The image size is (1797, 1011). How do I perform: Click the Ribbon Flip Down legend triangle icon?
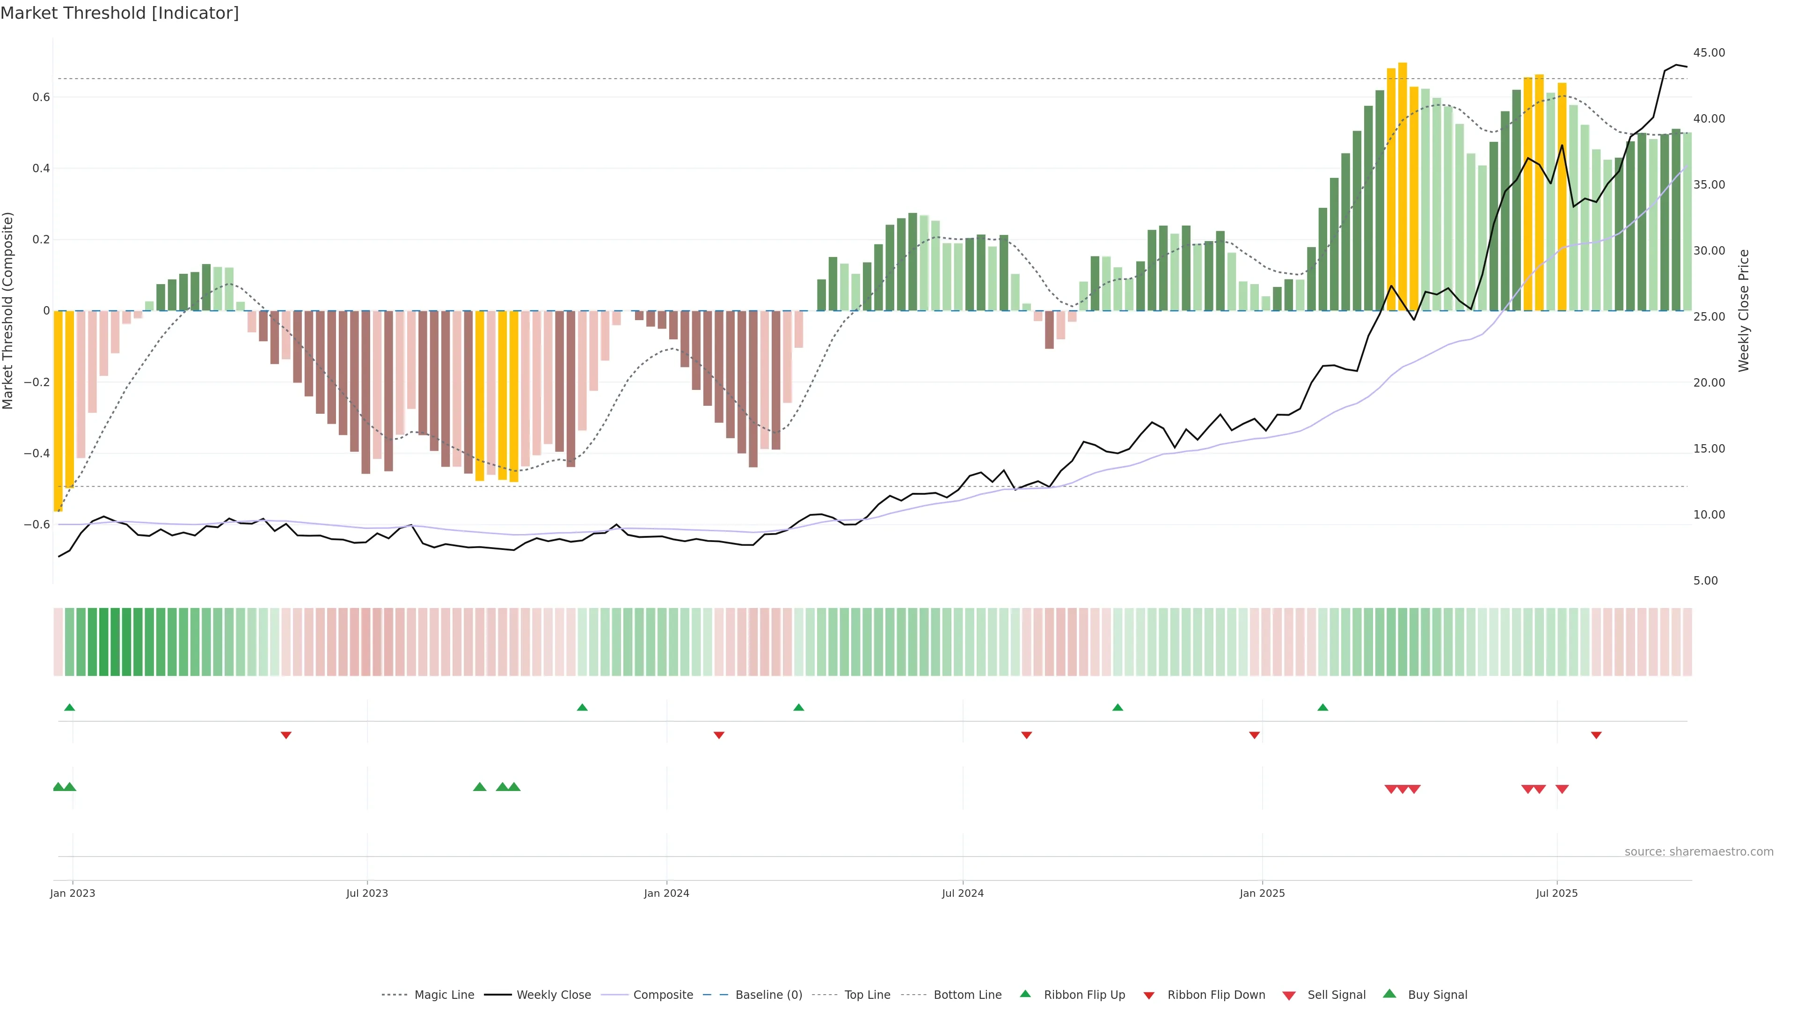[x=1149, y=996]
